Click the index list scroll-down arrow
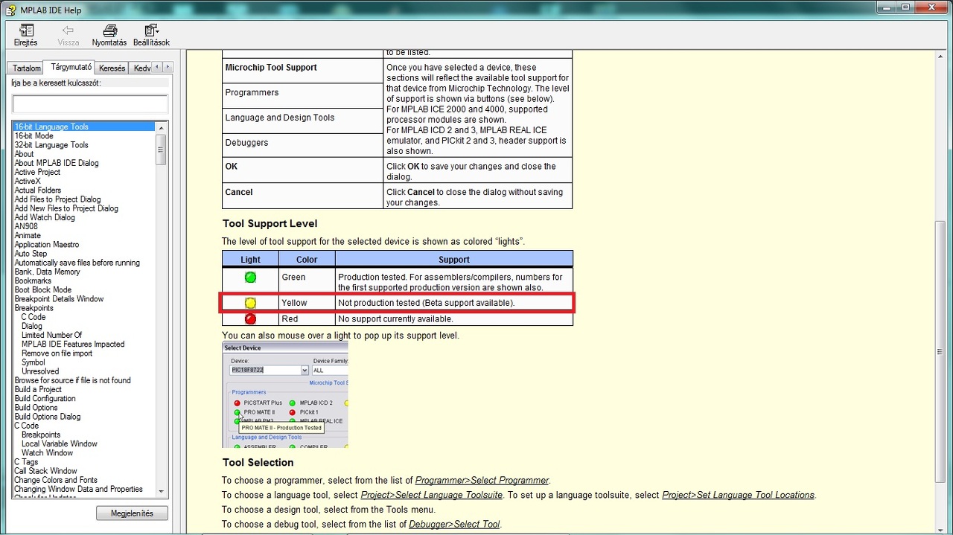This screenshot has height=535, width=953. click(x=161, y=492)
